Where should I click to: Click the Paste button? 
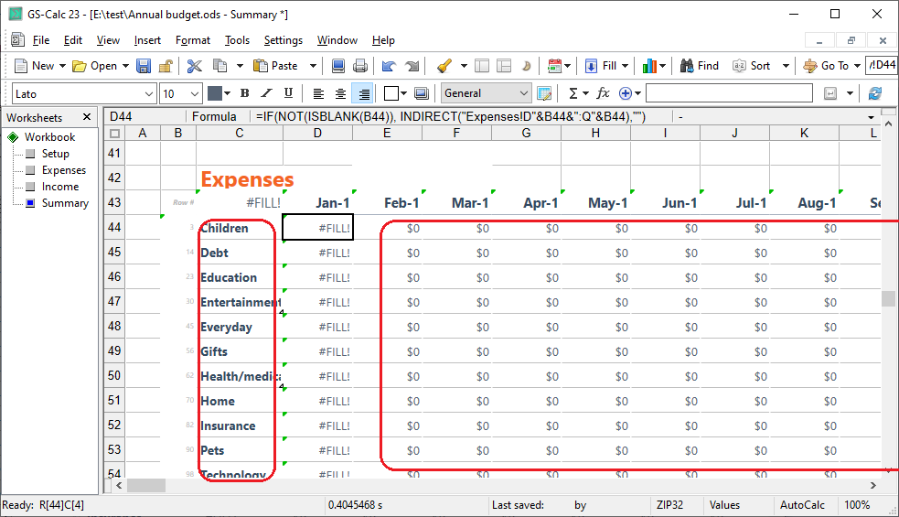pos(276,66)
